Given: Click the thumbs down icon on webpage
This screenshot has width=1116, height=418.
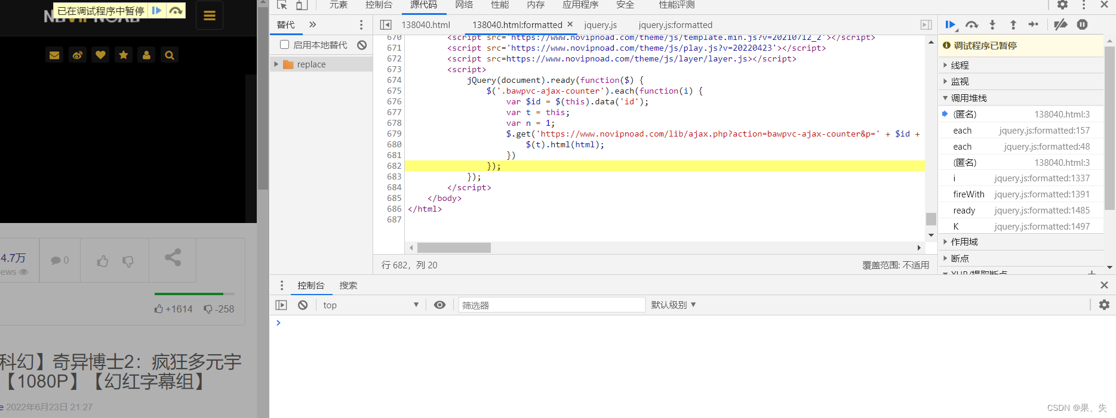Looking at the screenshot, I should (128, 262).
